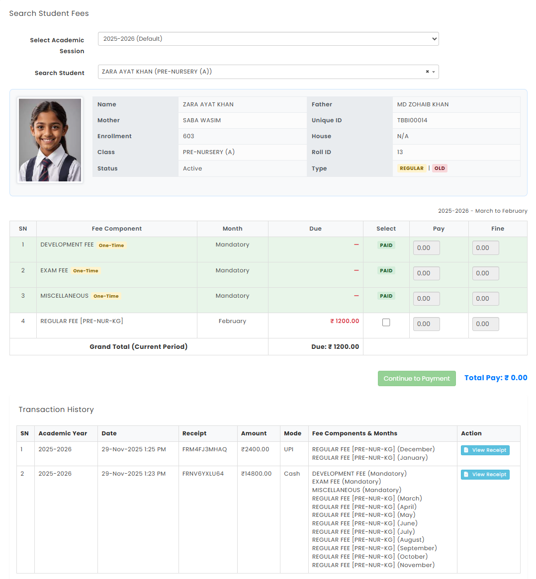Screen dimensions: 536x579
Task: Click the red dash icon for EXAM FEE due
Action: point(356,270)
